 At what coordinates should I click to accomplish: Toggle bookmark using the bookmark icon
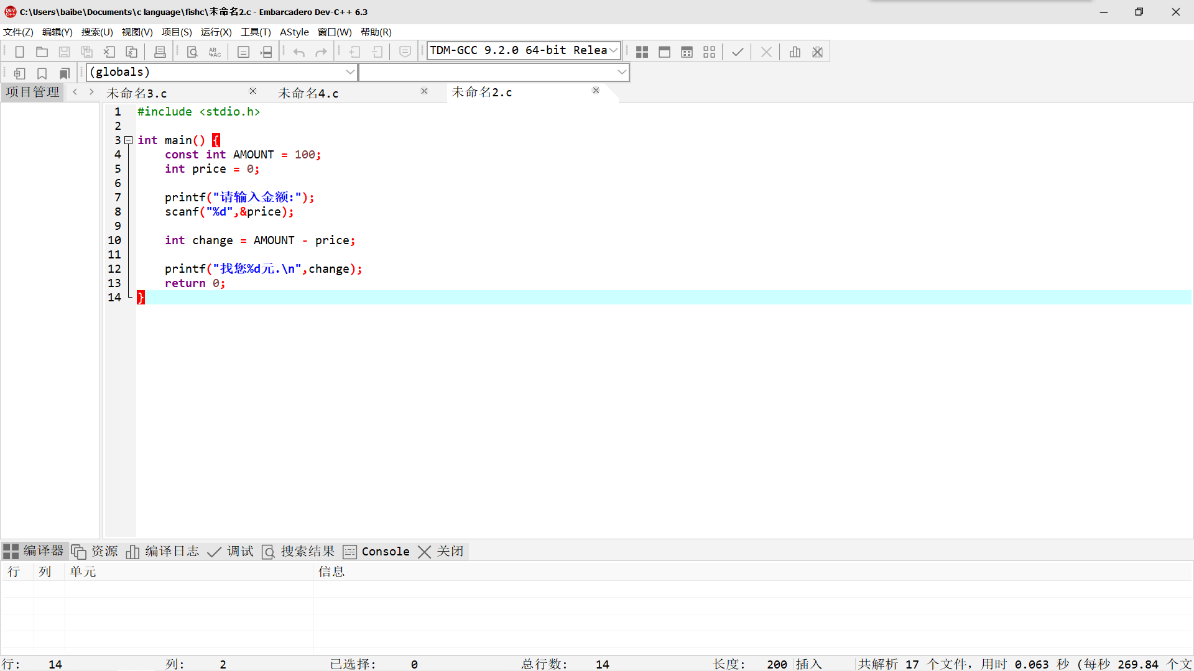pyautogui.click(x=42, y=73)
